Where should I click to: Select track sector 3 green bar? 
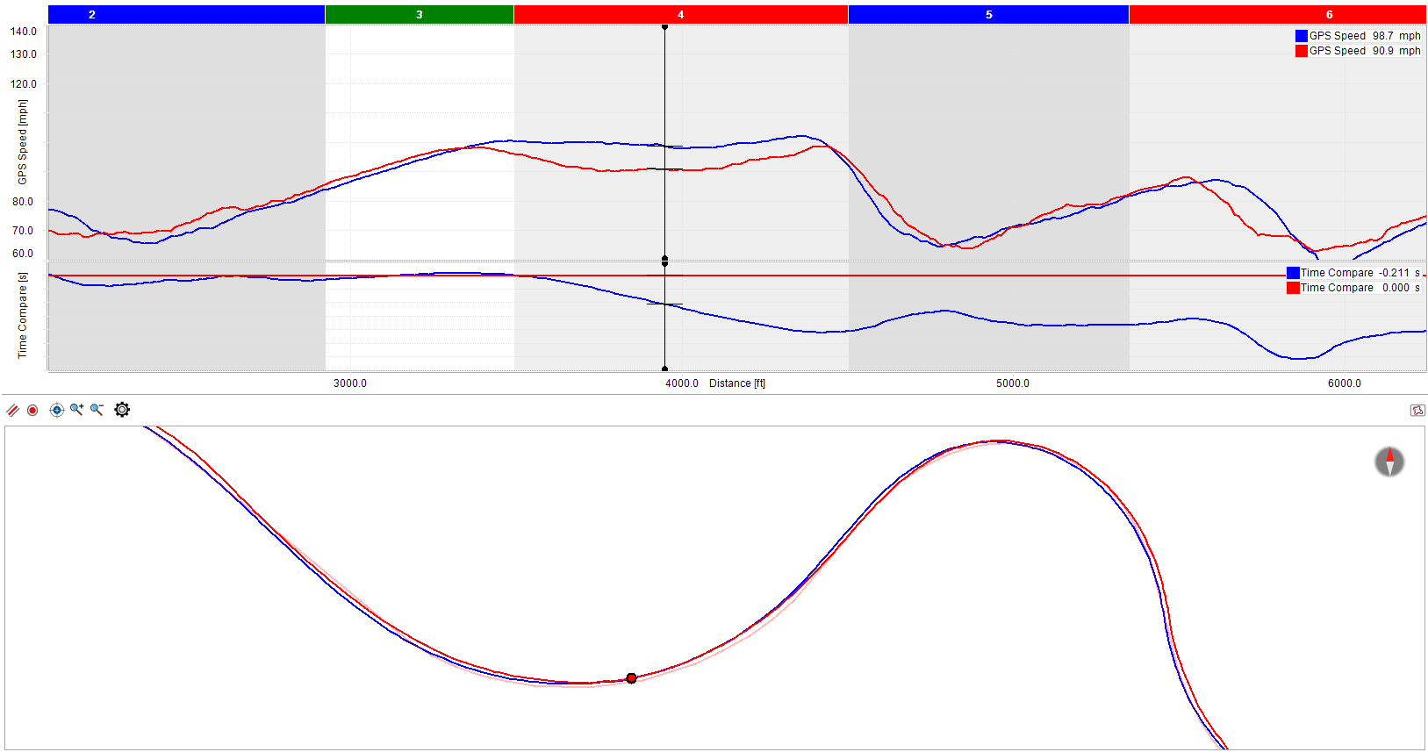[420, 14]
